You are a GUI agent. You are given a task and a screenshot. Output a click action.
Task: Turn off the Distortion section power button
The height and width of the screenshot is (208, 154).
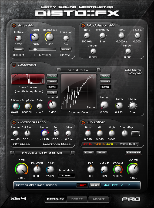pos(14,65)
